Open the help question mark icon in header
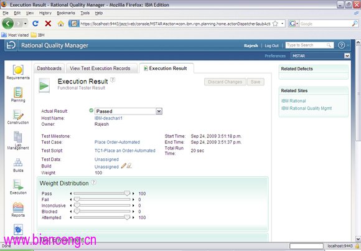Viewport: 361px width, 251px height. click(x=341, y=45)
